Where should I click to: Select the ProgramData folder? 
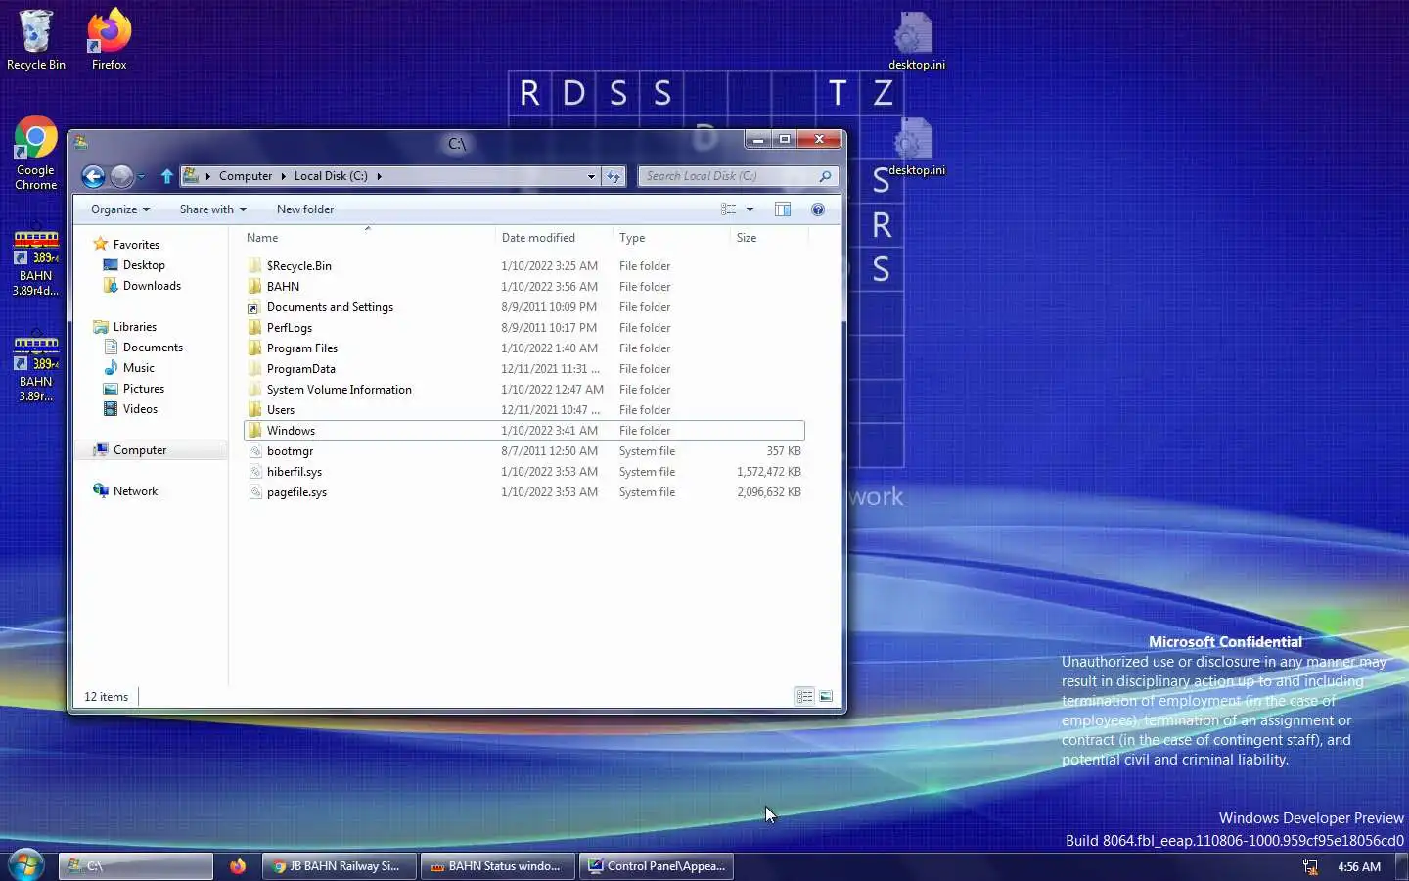coord(524,369)
